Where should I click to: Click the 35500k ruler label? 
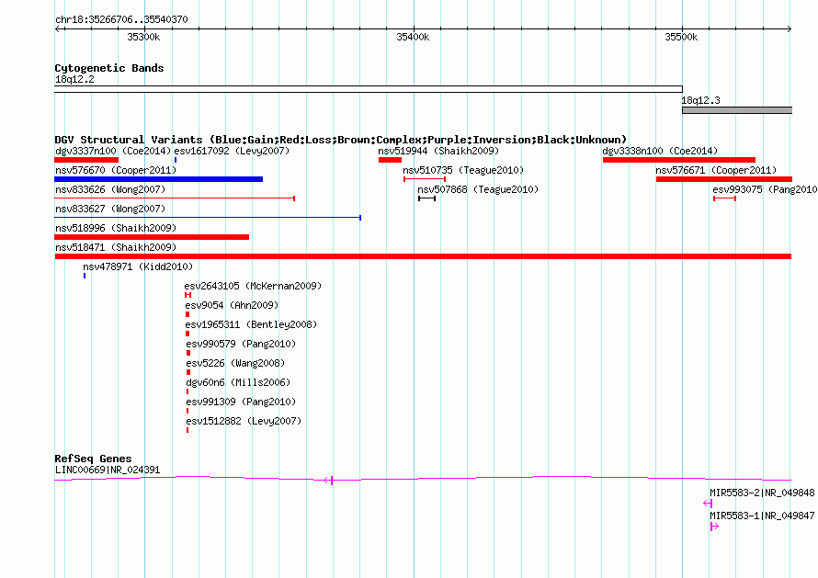[681, 37]
